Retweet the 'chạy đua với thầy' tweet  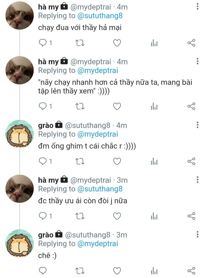tap(80, 43)
